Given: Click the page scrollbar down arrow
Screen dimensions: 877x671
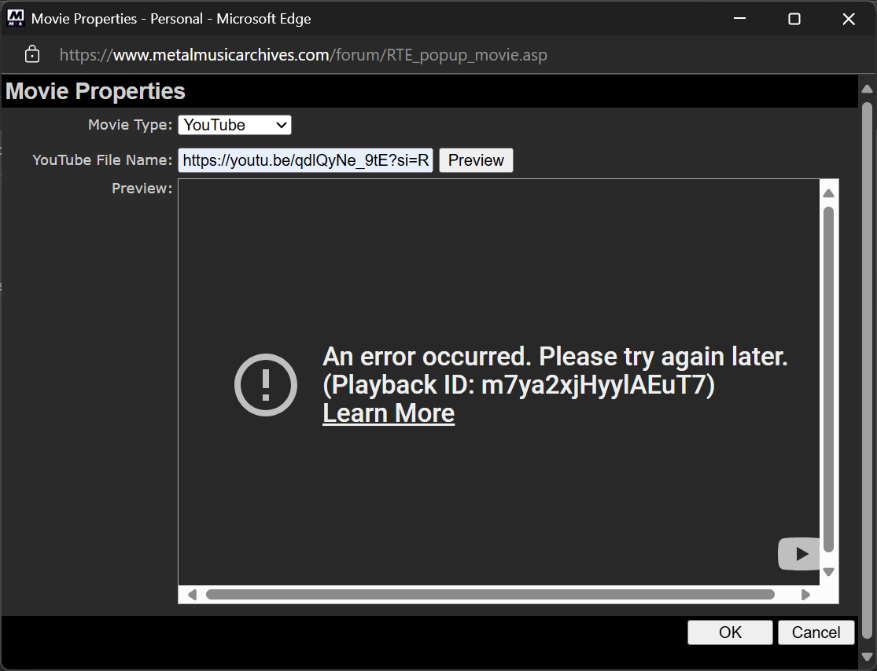Looking at the screenshot, I should click(x=868, y=656).
